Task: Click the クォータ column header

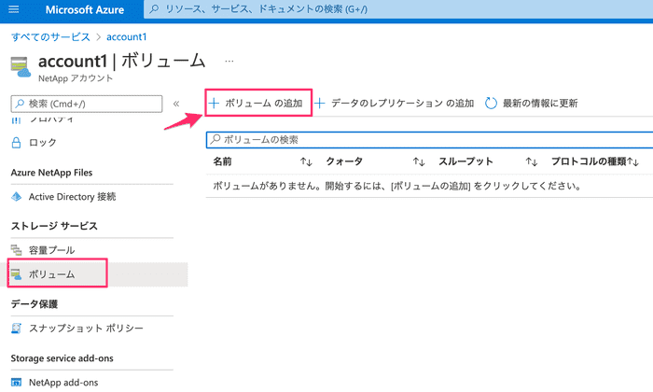Action: pos(344,161)
